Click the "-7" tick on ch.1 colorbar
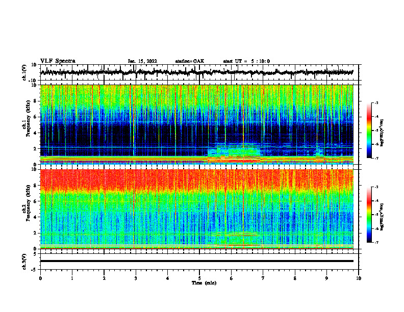Viewport: 404px width, 312px height. coord(376,158)
